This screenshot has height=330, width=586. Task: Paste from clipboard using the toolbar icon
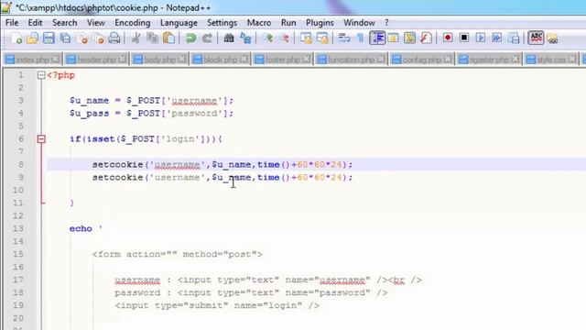168,38
